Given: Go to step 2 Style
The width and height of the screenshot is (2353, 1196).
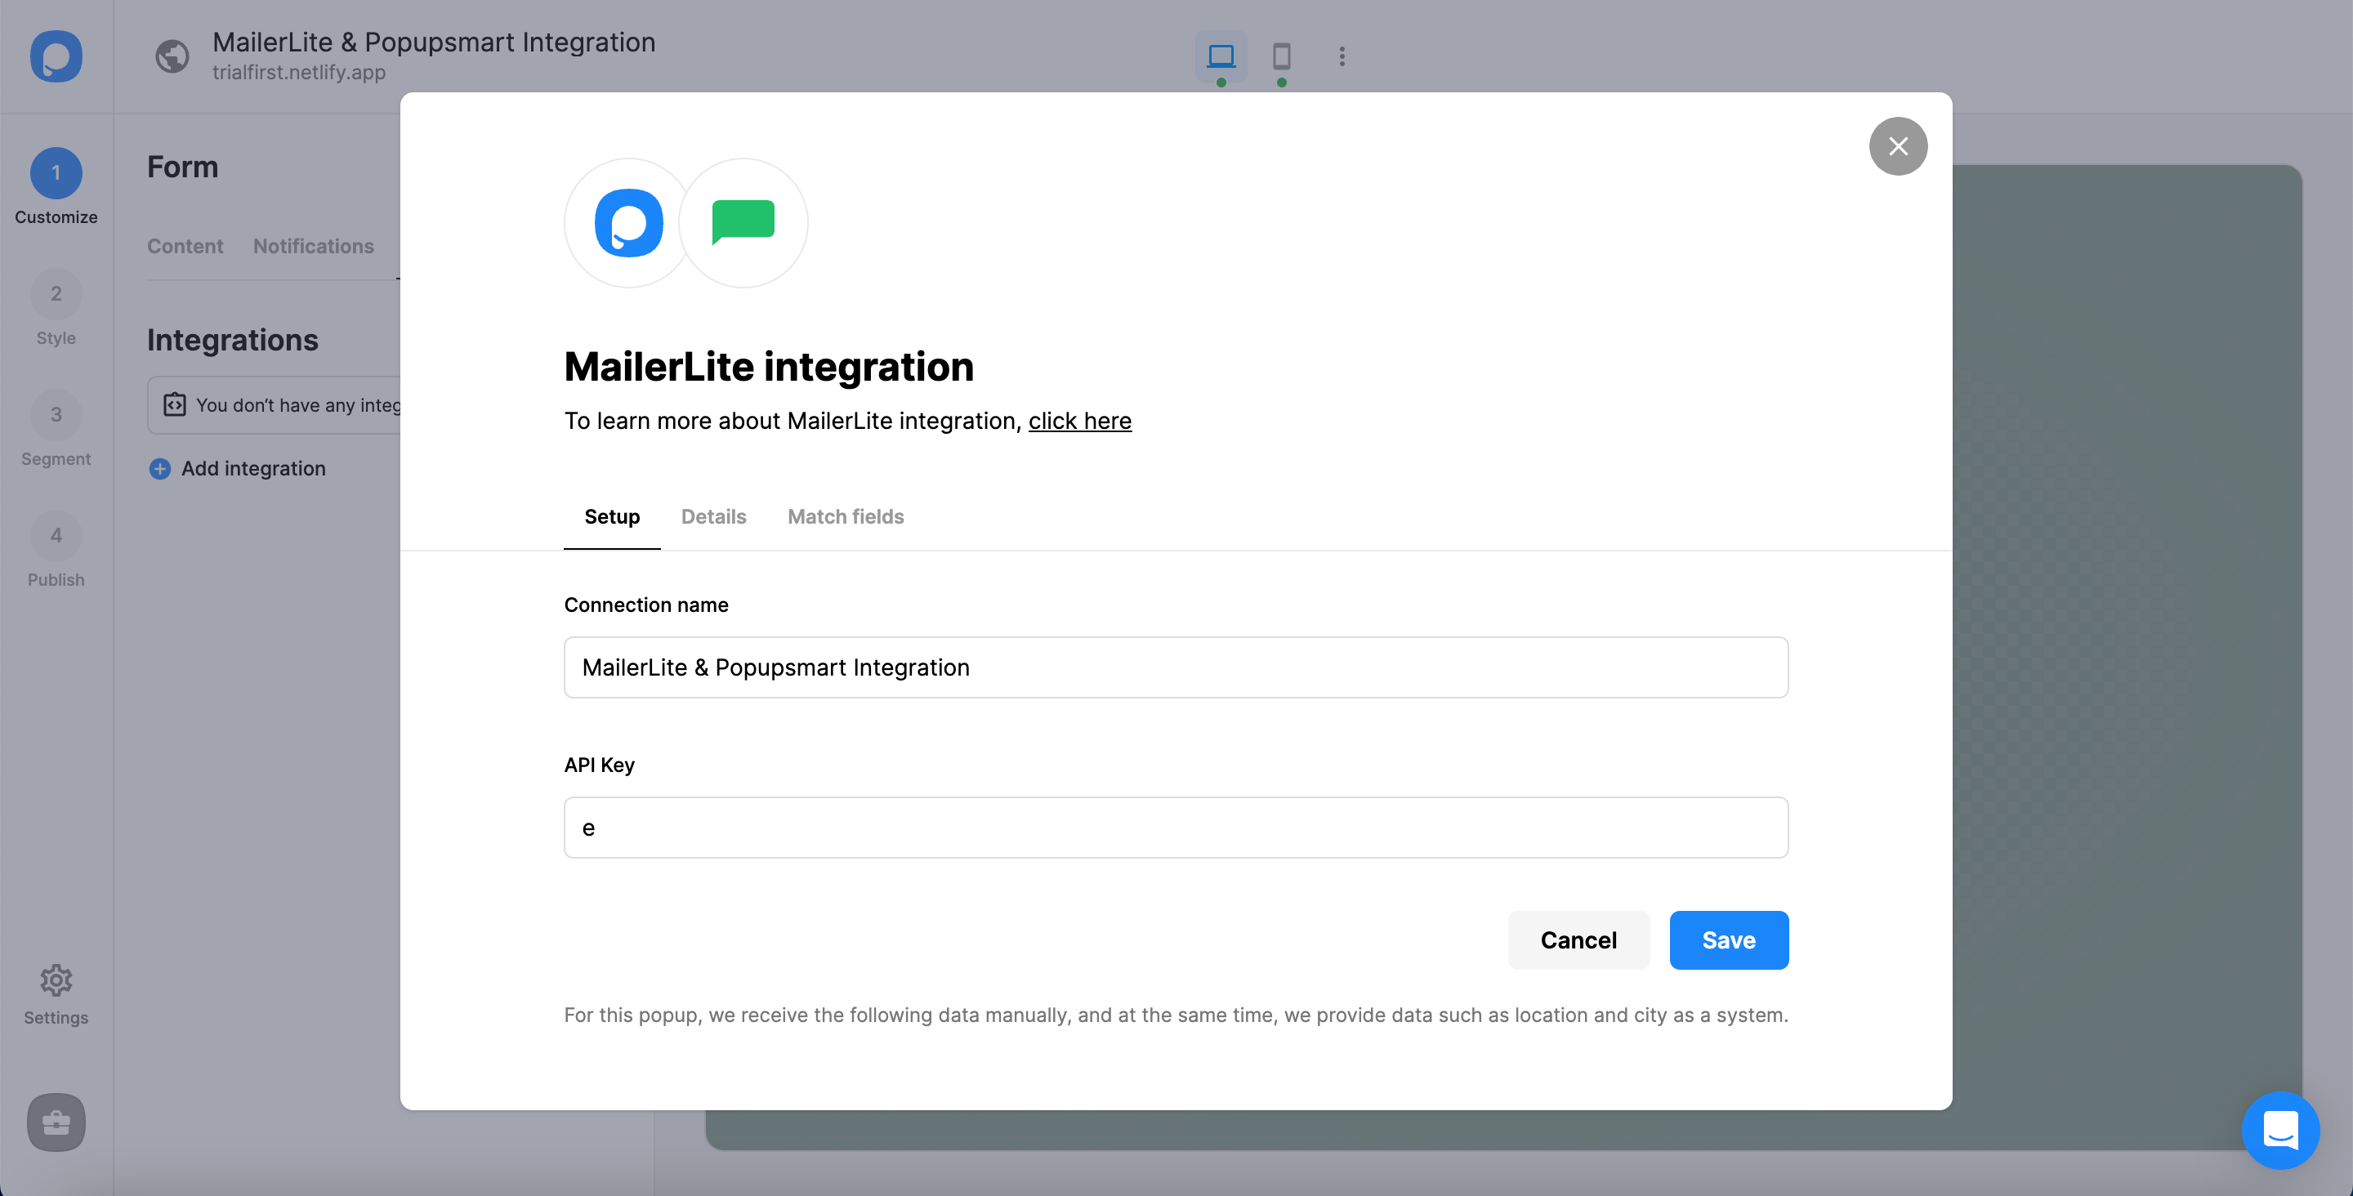Looking at the screenshot, I should point(56,308).
